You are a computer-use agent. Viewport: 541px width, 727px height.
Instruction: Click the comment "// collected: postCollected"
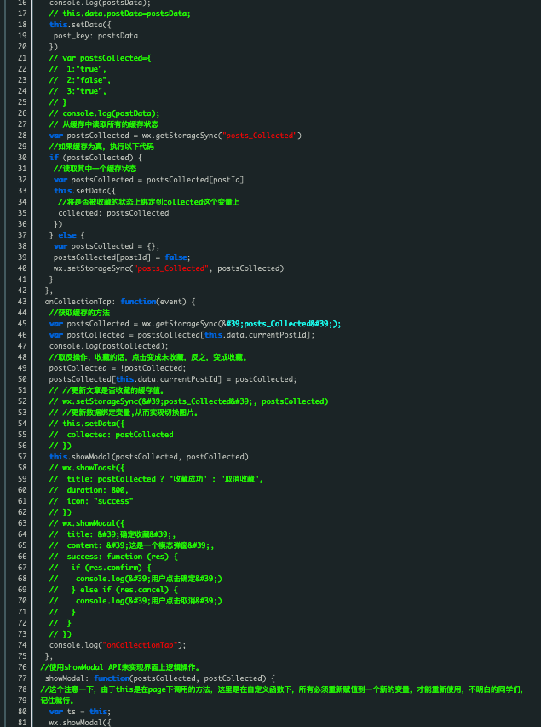[x=112, y=435]
